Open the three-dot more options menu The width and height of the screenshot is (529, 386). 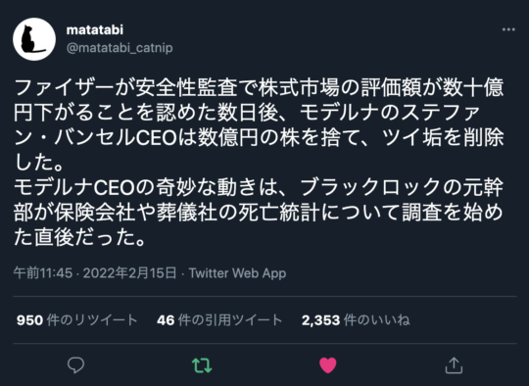pos(508,29)
